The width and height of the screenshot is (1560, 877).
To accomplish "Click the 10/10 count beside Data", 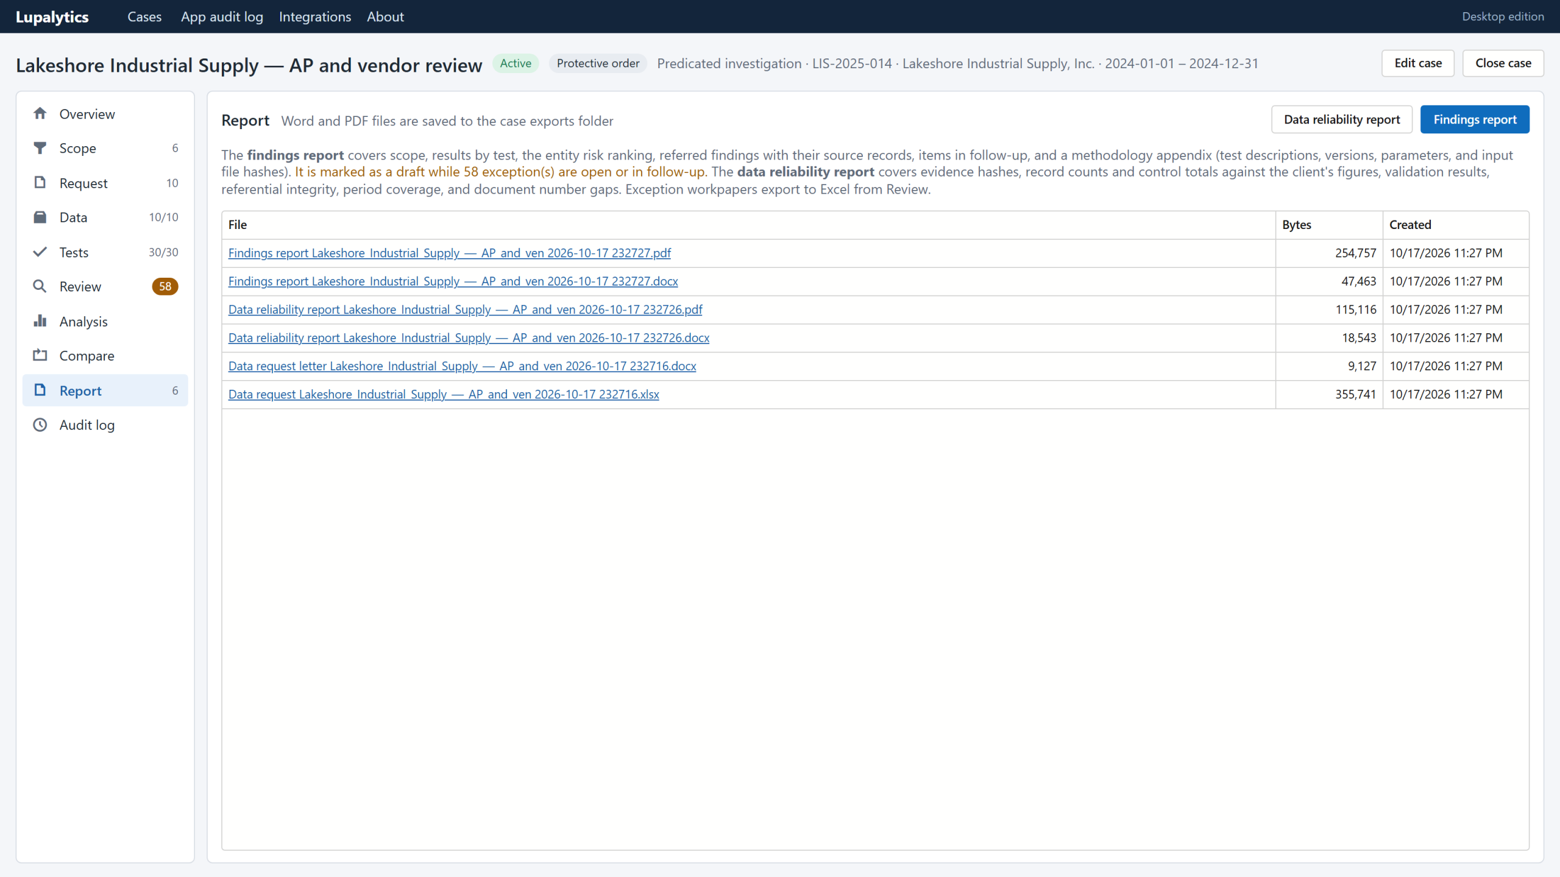I will 164,217.
